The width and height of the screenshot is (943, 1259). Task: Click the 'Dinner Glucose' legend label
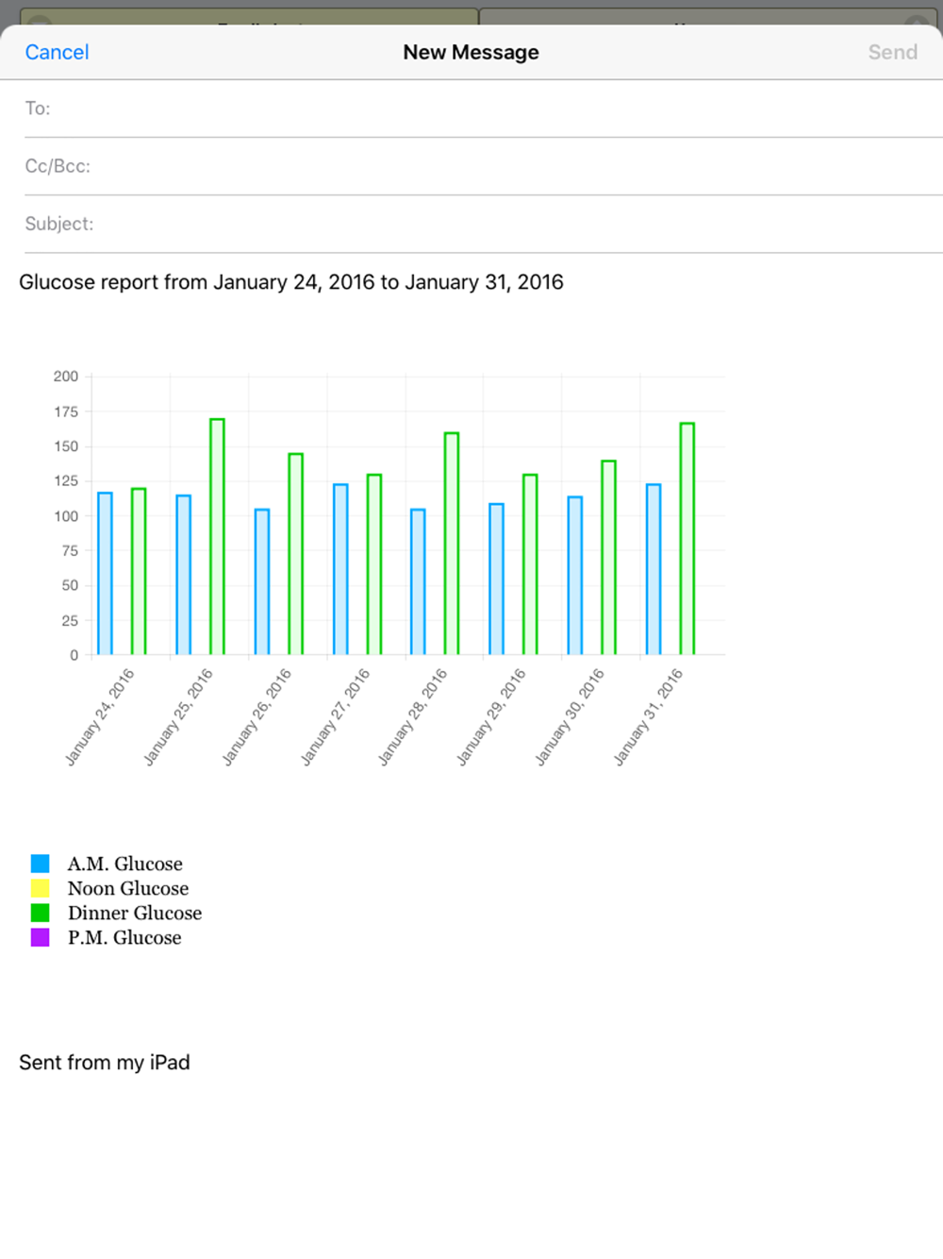point(135,913)
